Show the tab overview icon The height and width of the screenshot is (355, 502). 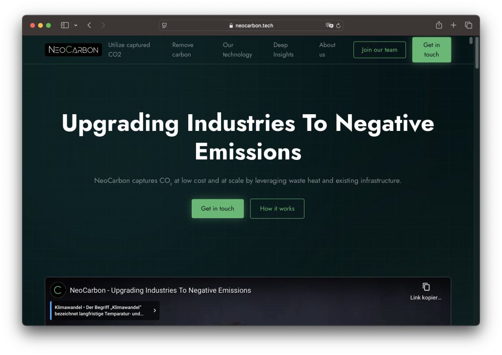tap(468, 25)
